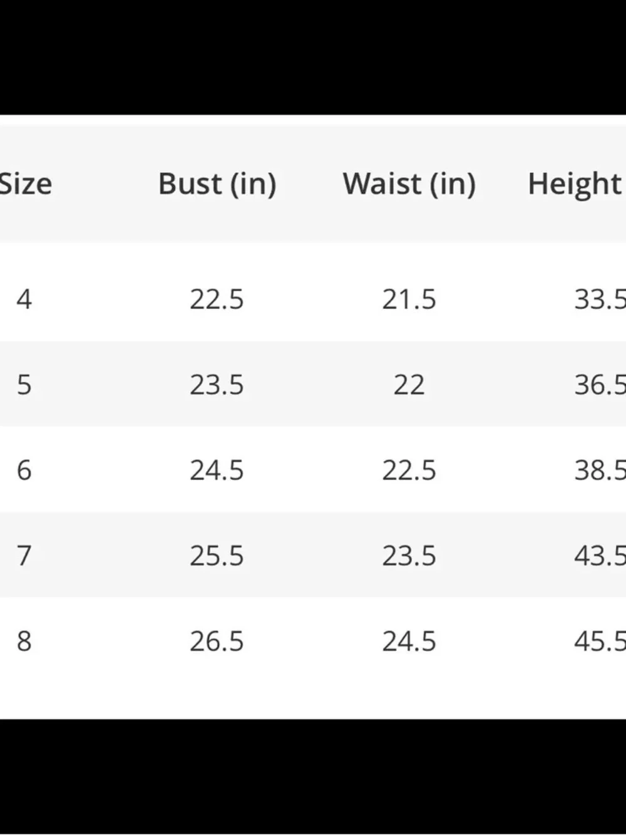Image resolution: width=626 pixels, height=835 pixels.
Task: Select the size 6 row label
Action: [24, 470]
